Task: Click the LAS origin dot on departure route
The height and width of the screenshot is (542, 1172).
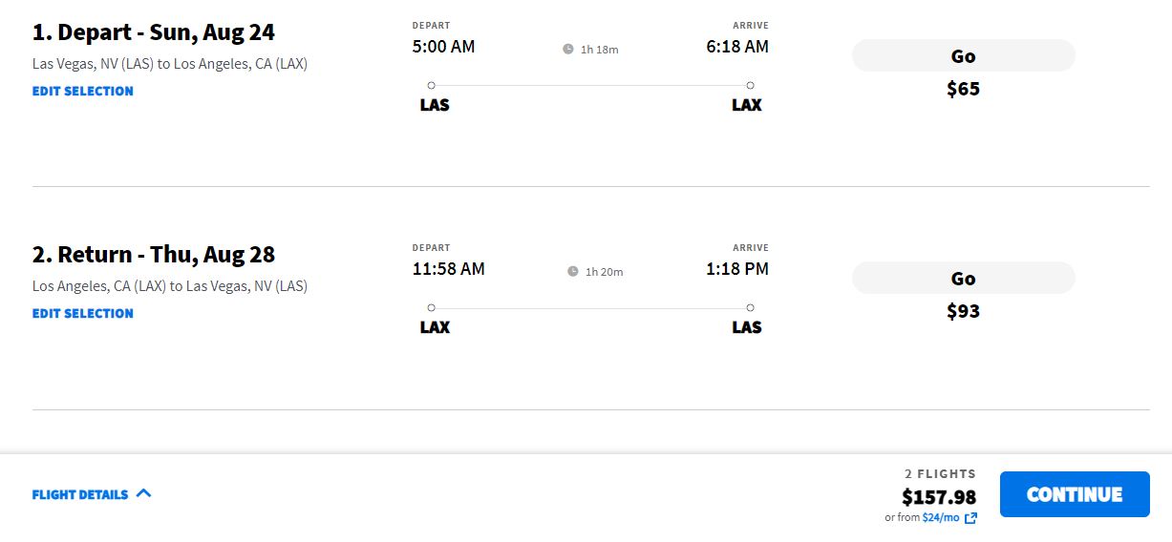Action: pyautogui.click(x=432, y=85)
